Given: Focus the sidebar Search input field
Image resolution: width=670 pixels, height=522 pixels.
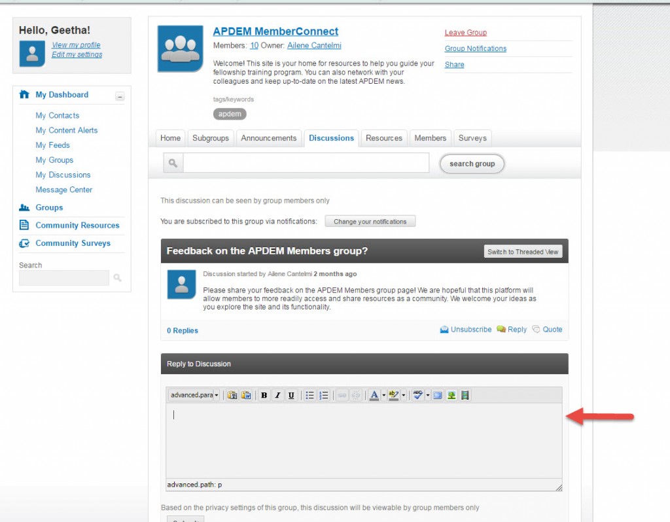Looking at the screenshot, I should pyautogui.click(x=64, y=277).
